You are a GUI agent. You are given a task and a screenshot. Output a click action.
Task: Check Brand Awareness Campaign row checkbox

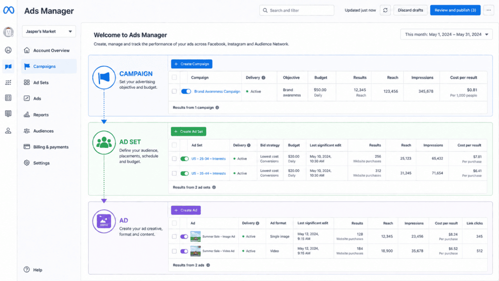coord(174,91)
